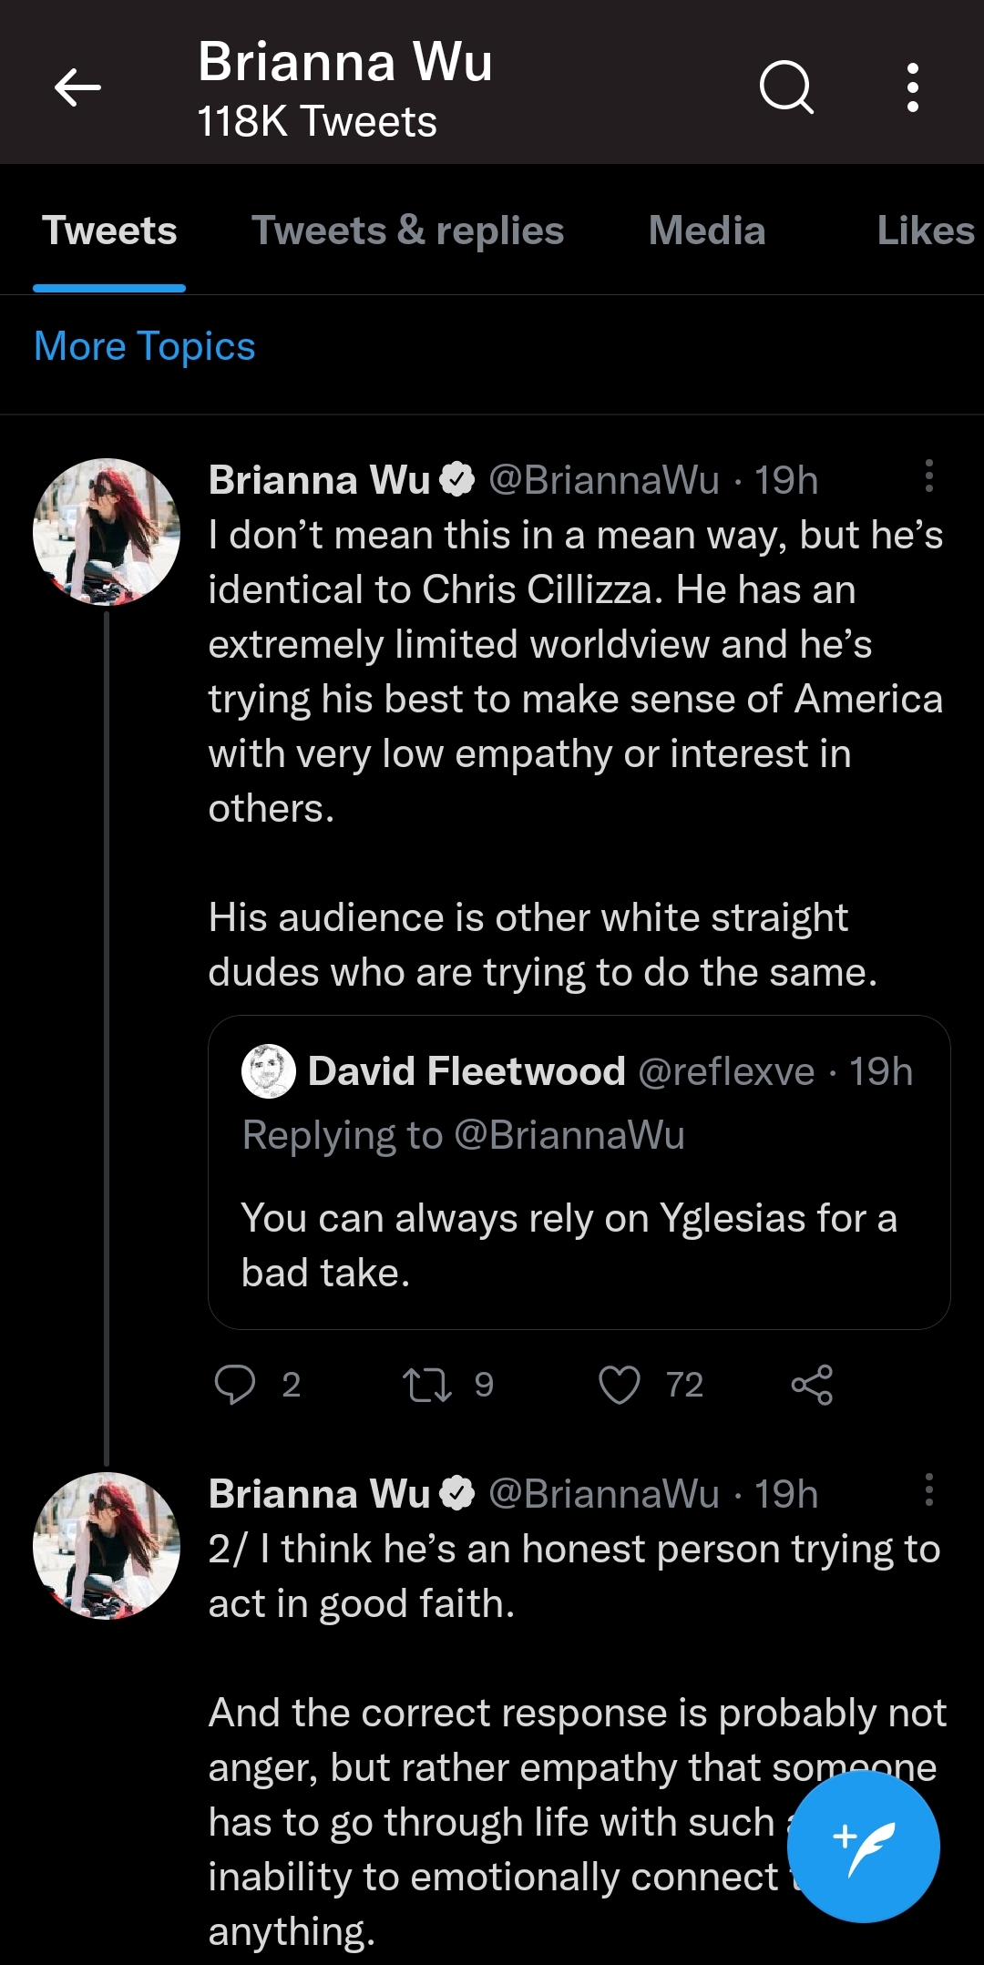Retweet the first tweet with 9 retweets

point(427,1385)
